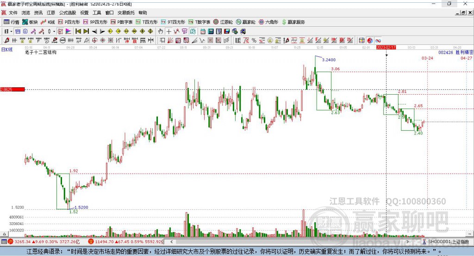Jump to last bar with green skip-forward icon
Viewport: 474px width, 256px height.
coord(86,31)
